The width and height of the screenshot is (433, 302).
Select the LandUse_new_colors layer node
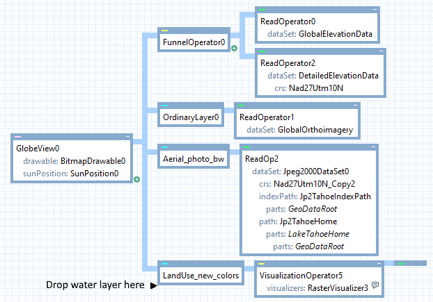click(202, 276)
